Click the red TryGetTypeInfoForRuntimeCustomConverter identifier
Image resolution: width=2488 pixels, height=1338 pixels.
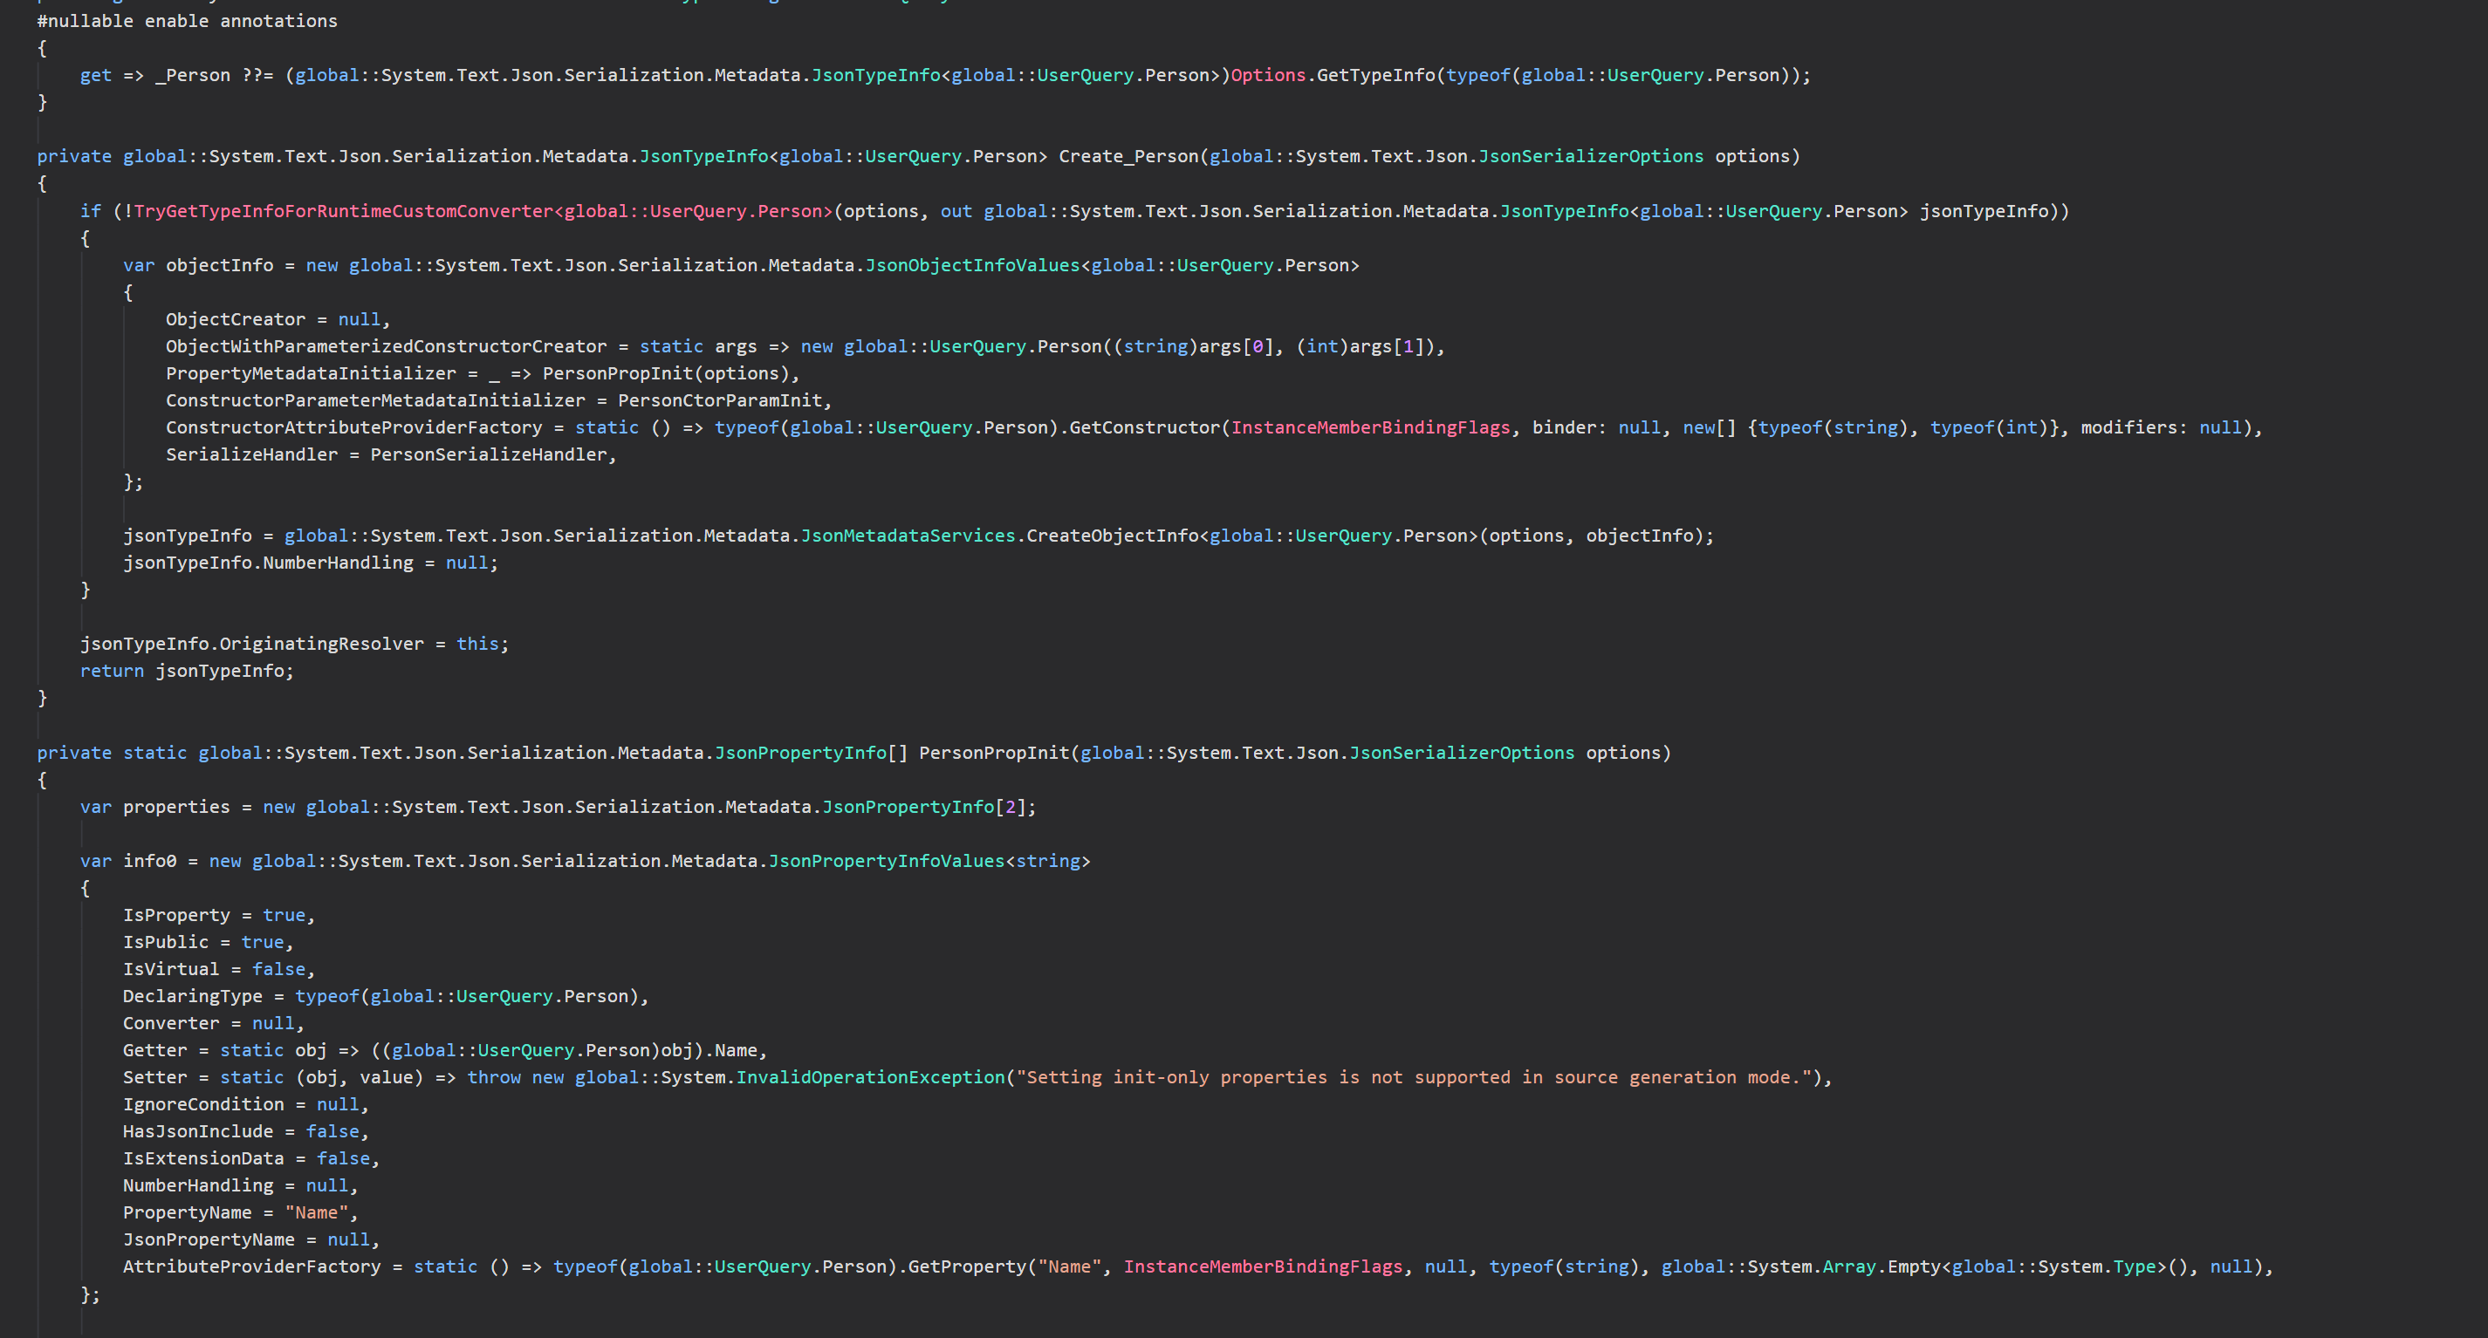pos(343,210)
